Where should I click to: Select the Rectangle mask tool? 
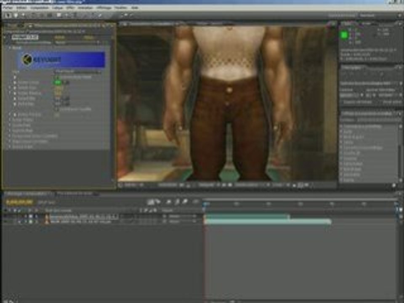point(59,16)
